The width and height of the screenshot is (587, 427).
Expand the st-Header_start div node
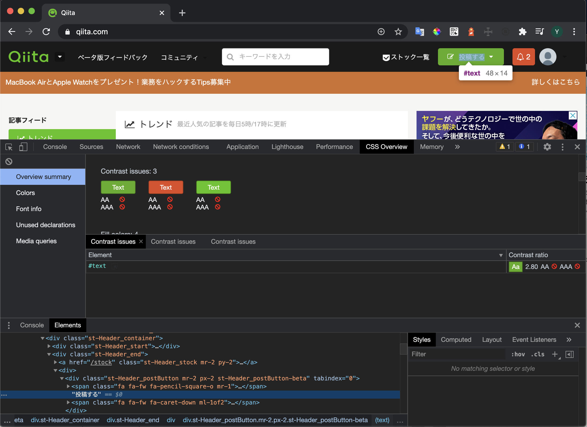tap(49, 346)
